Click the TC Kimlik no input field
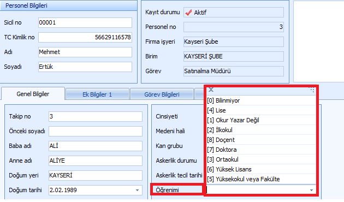Screen dimensions: 344x202 (x=85, y=37)
